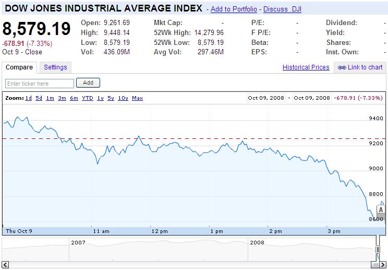
Task: Switch to the Settings tab
Action: tap(55, 67)
